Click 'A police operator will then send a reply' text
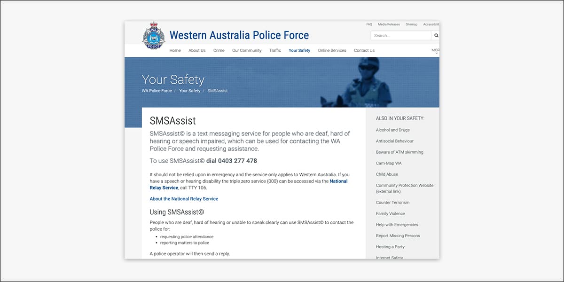The height and width of the screenshot is (282, 564). (x=190, y=254)
